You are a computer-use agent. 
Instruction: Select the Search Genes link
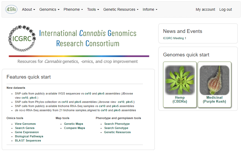click(x=25, y=128)
